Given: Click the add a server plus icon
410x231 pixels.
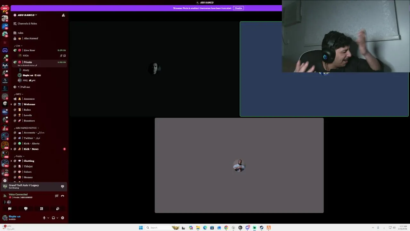Looking at the screenshot, I should click(5, 181).
